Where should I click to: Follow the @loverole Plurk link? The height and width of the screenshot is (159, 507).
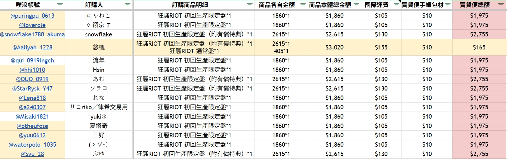32,25
